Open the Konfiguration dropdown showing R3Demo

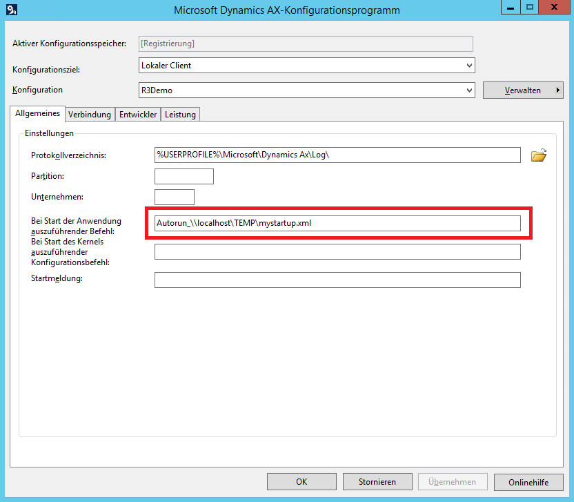click(469, 90)
